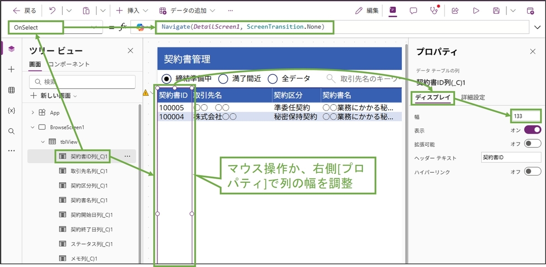Close the ツリー ビュー panel
This screenshot has height=267, width=546.
coord(131,51)
